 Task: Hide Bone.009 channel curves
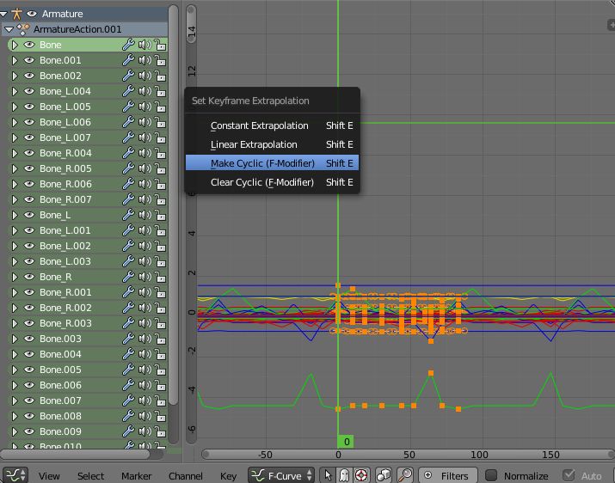click(x=29, y=431)
